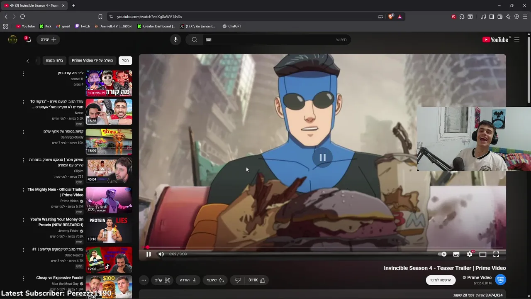The height and width of the screenshot is (299, 531).
Task: Switch to theater mode view
Action: tap(483, 254)
